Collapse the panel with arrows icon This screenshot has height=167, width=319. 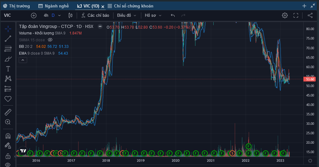(x=313, y=6)
